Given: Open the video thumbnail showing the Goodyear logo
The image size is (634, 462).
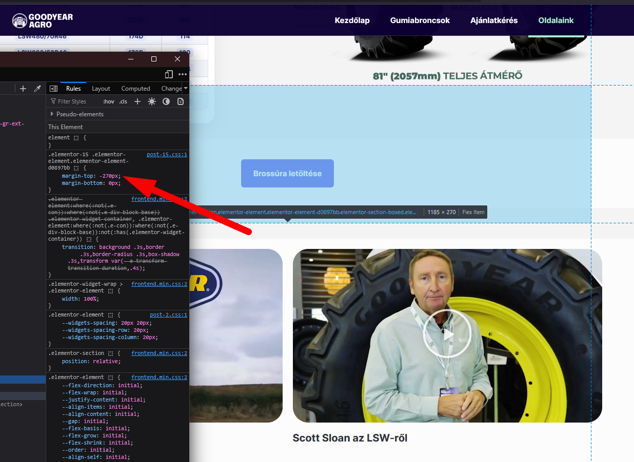Looking at the screenshot, I should coord(236,335).
